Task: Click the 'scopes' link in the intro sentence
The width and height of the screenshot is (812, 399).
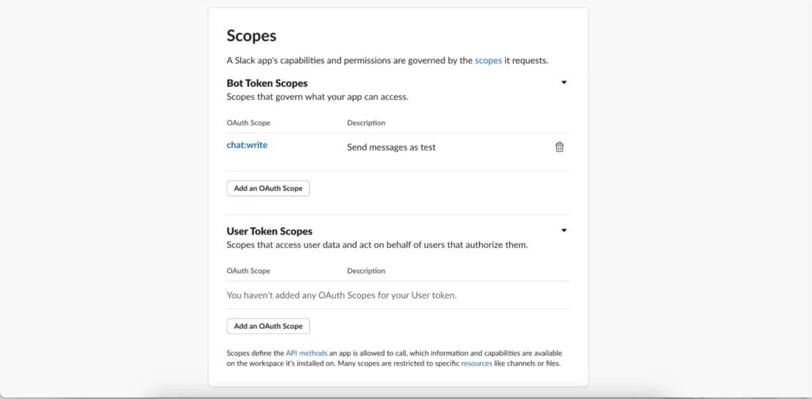Action: tap(488, 60)
